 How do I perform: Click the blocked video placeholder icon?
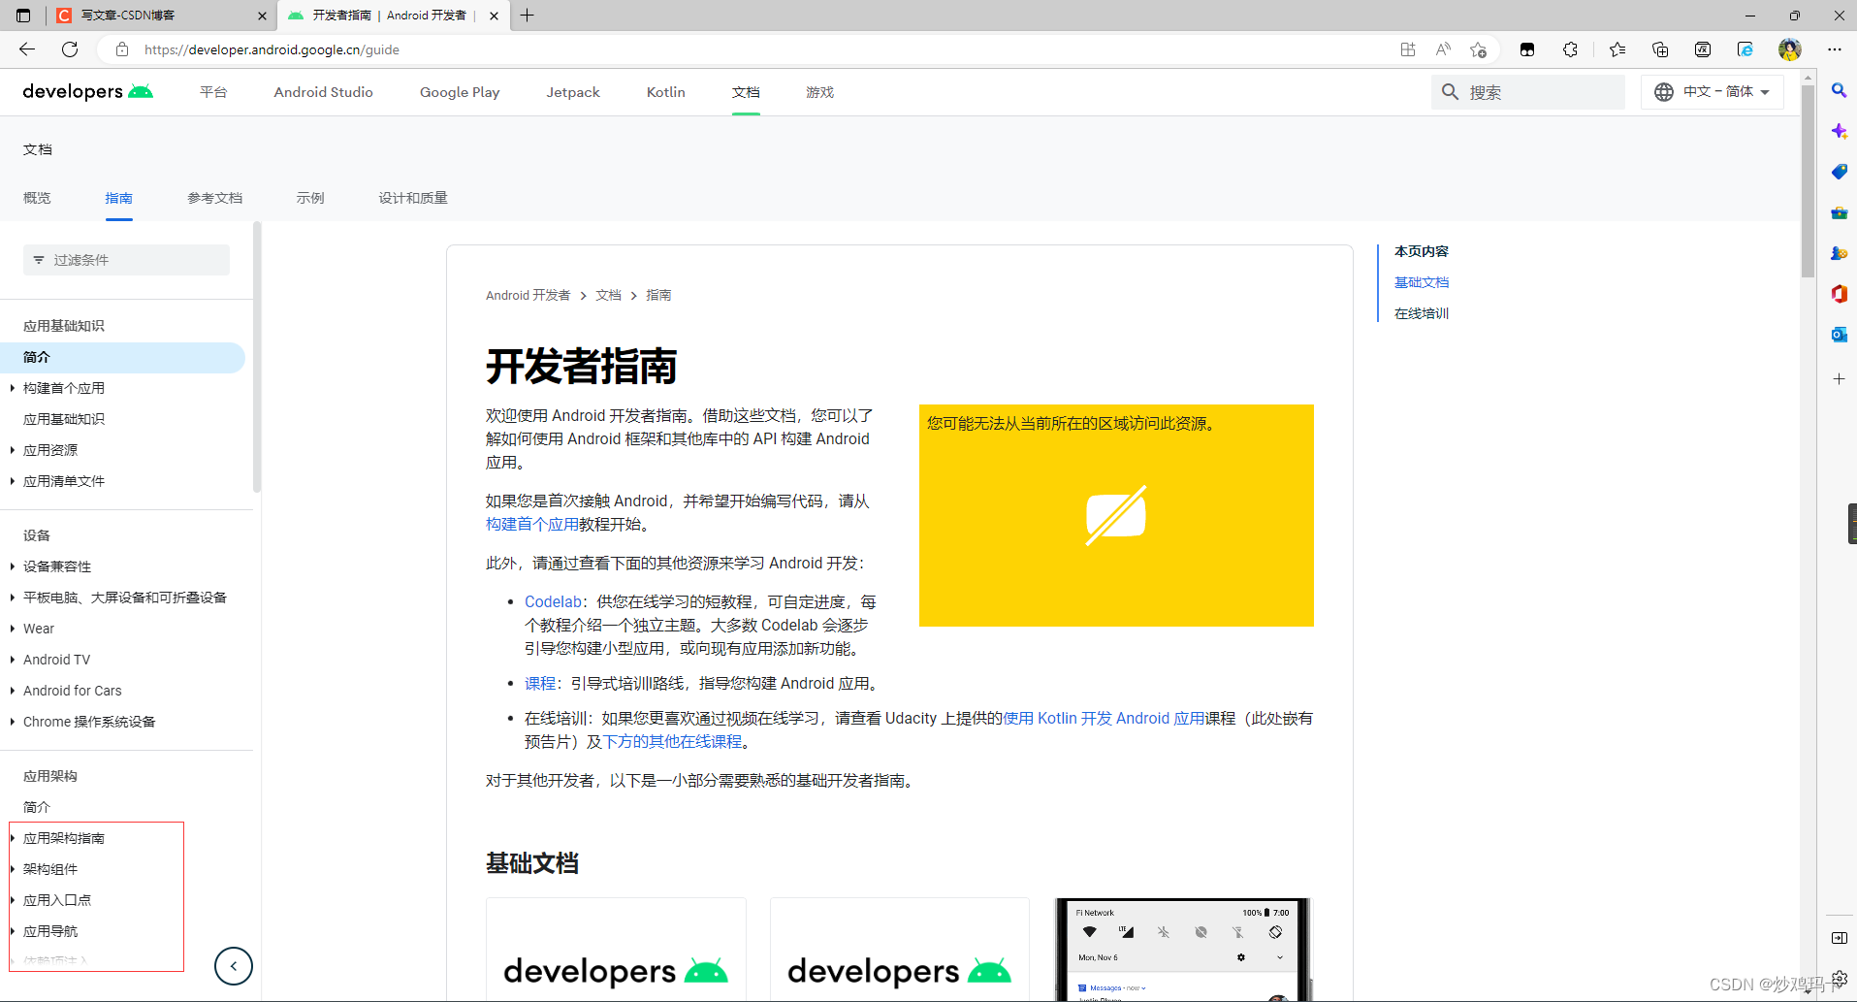pos(1116,515)
